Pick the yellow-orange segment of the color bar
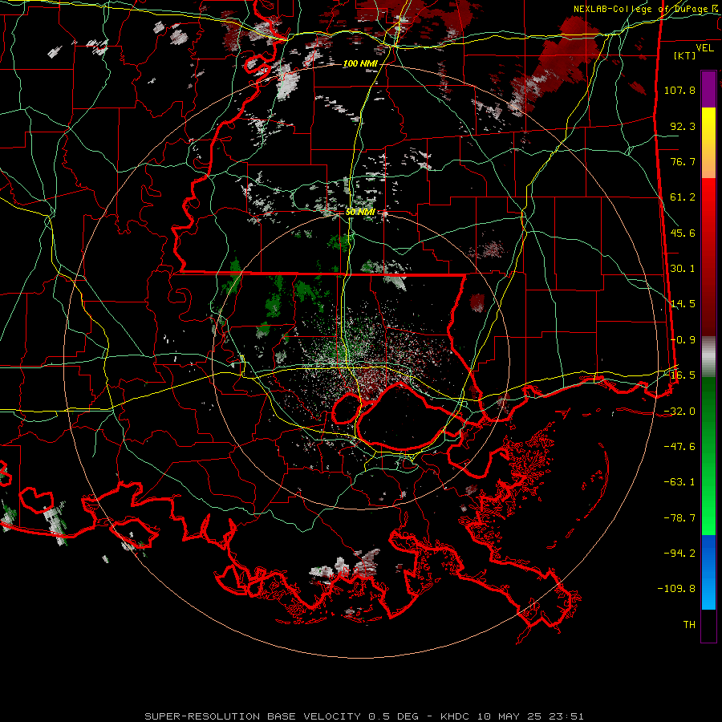Screen dimensions: 722x722 tap(708, 143)
